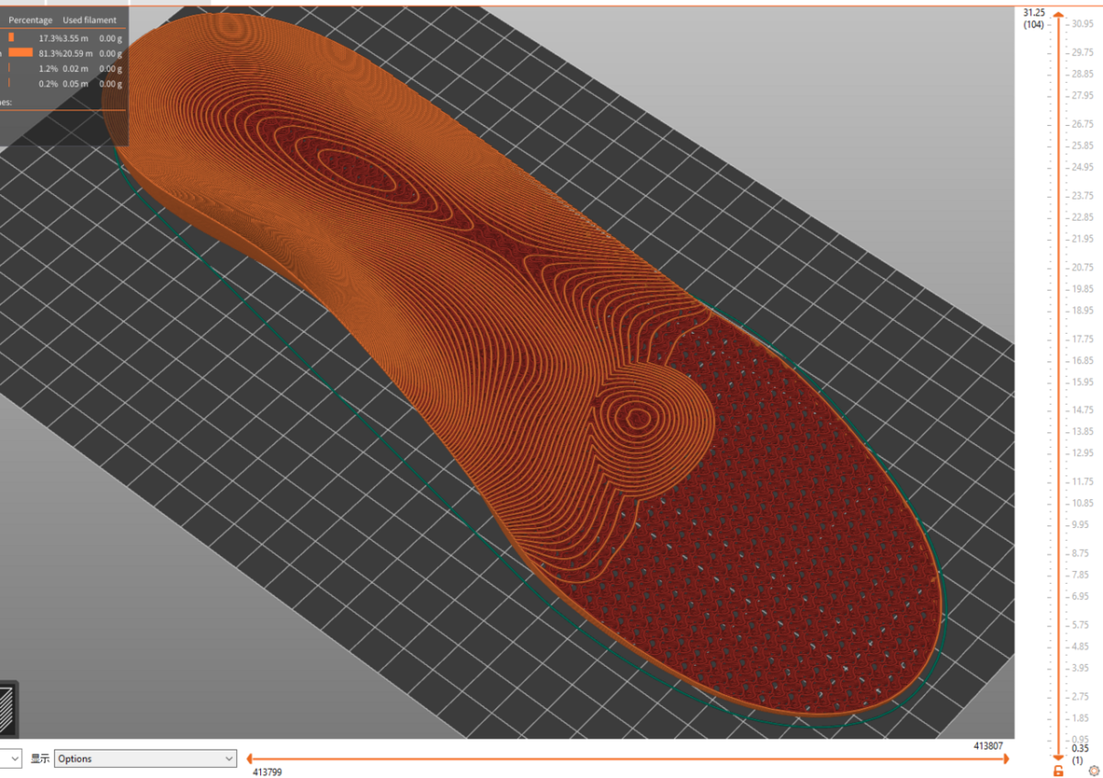Image resolution: width=1103 pixels, height=778 pixels.
Task: Click the Used filament column header
Action: coord(89,20)
